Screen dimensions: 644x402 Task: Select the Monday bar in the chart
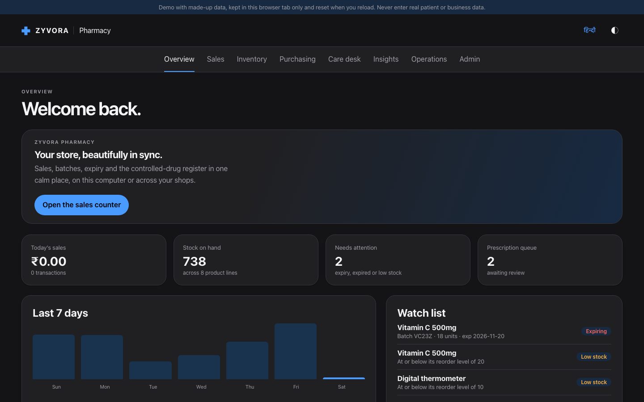pyautogui.click(x=102, y=357)
